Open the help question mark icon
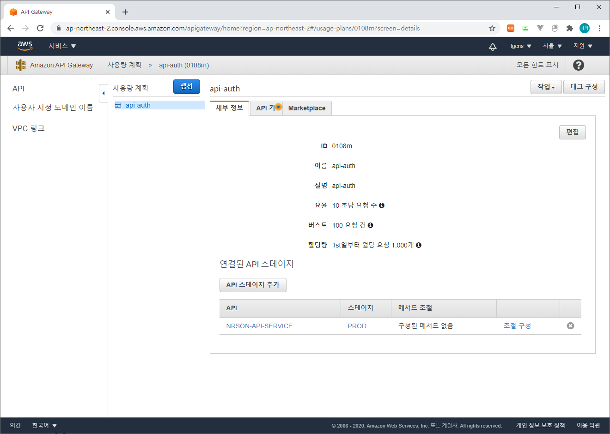This screenshot has height=434, width=610. pos(579,65)
